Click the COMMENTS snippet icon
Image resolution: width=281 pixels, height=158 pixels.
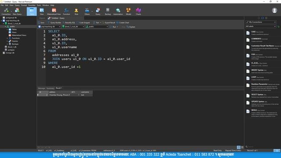pos(248,40)
